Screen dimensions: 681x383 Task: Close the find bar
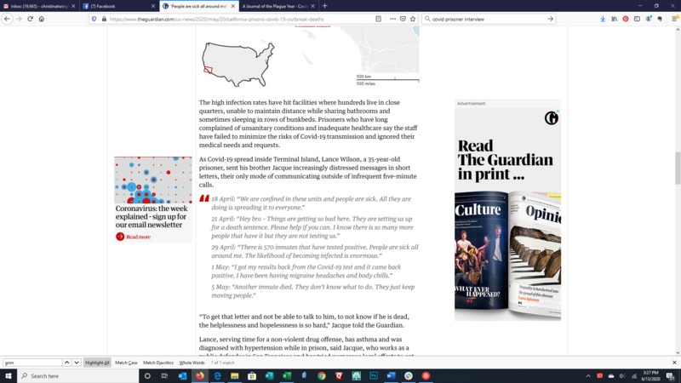point(674,363)
